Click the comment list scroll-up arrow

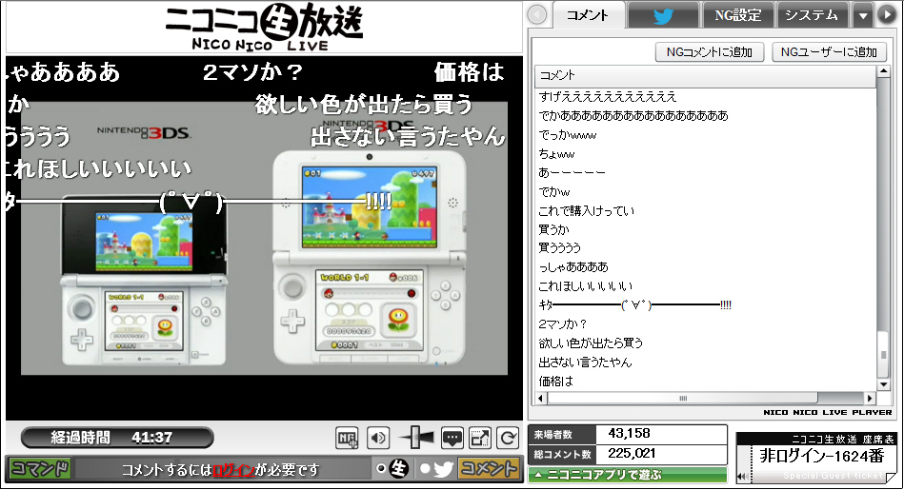[x=883, y=71]
